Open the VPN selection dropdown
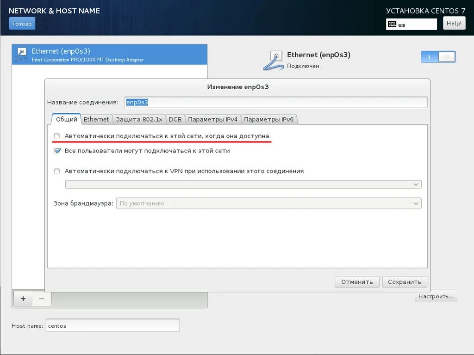The height and width of the screenshot is (355, 474). (243, 184)
